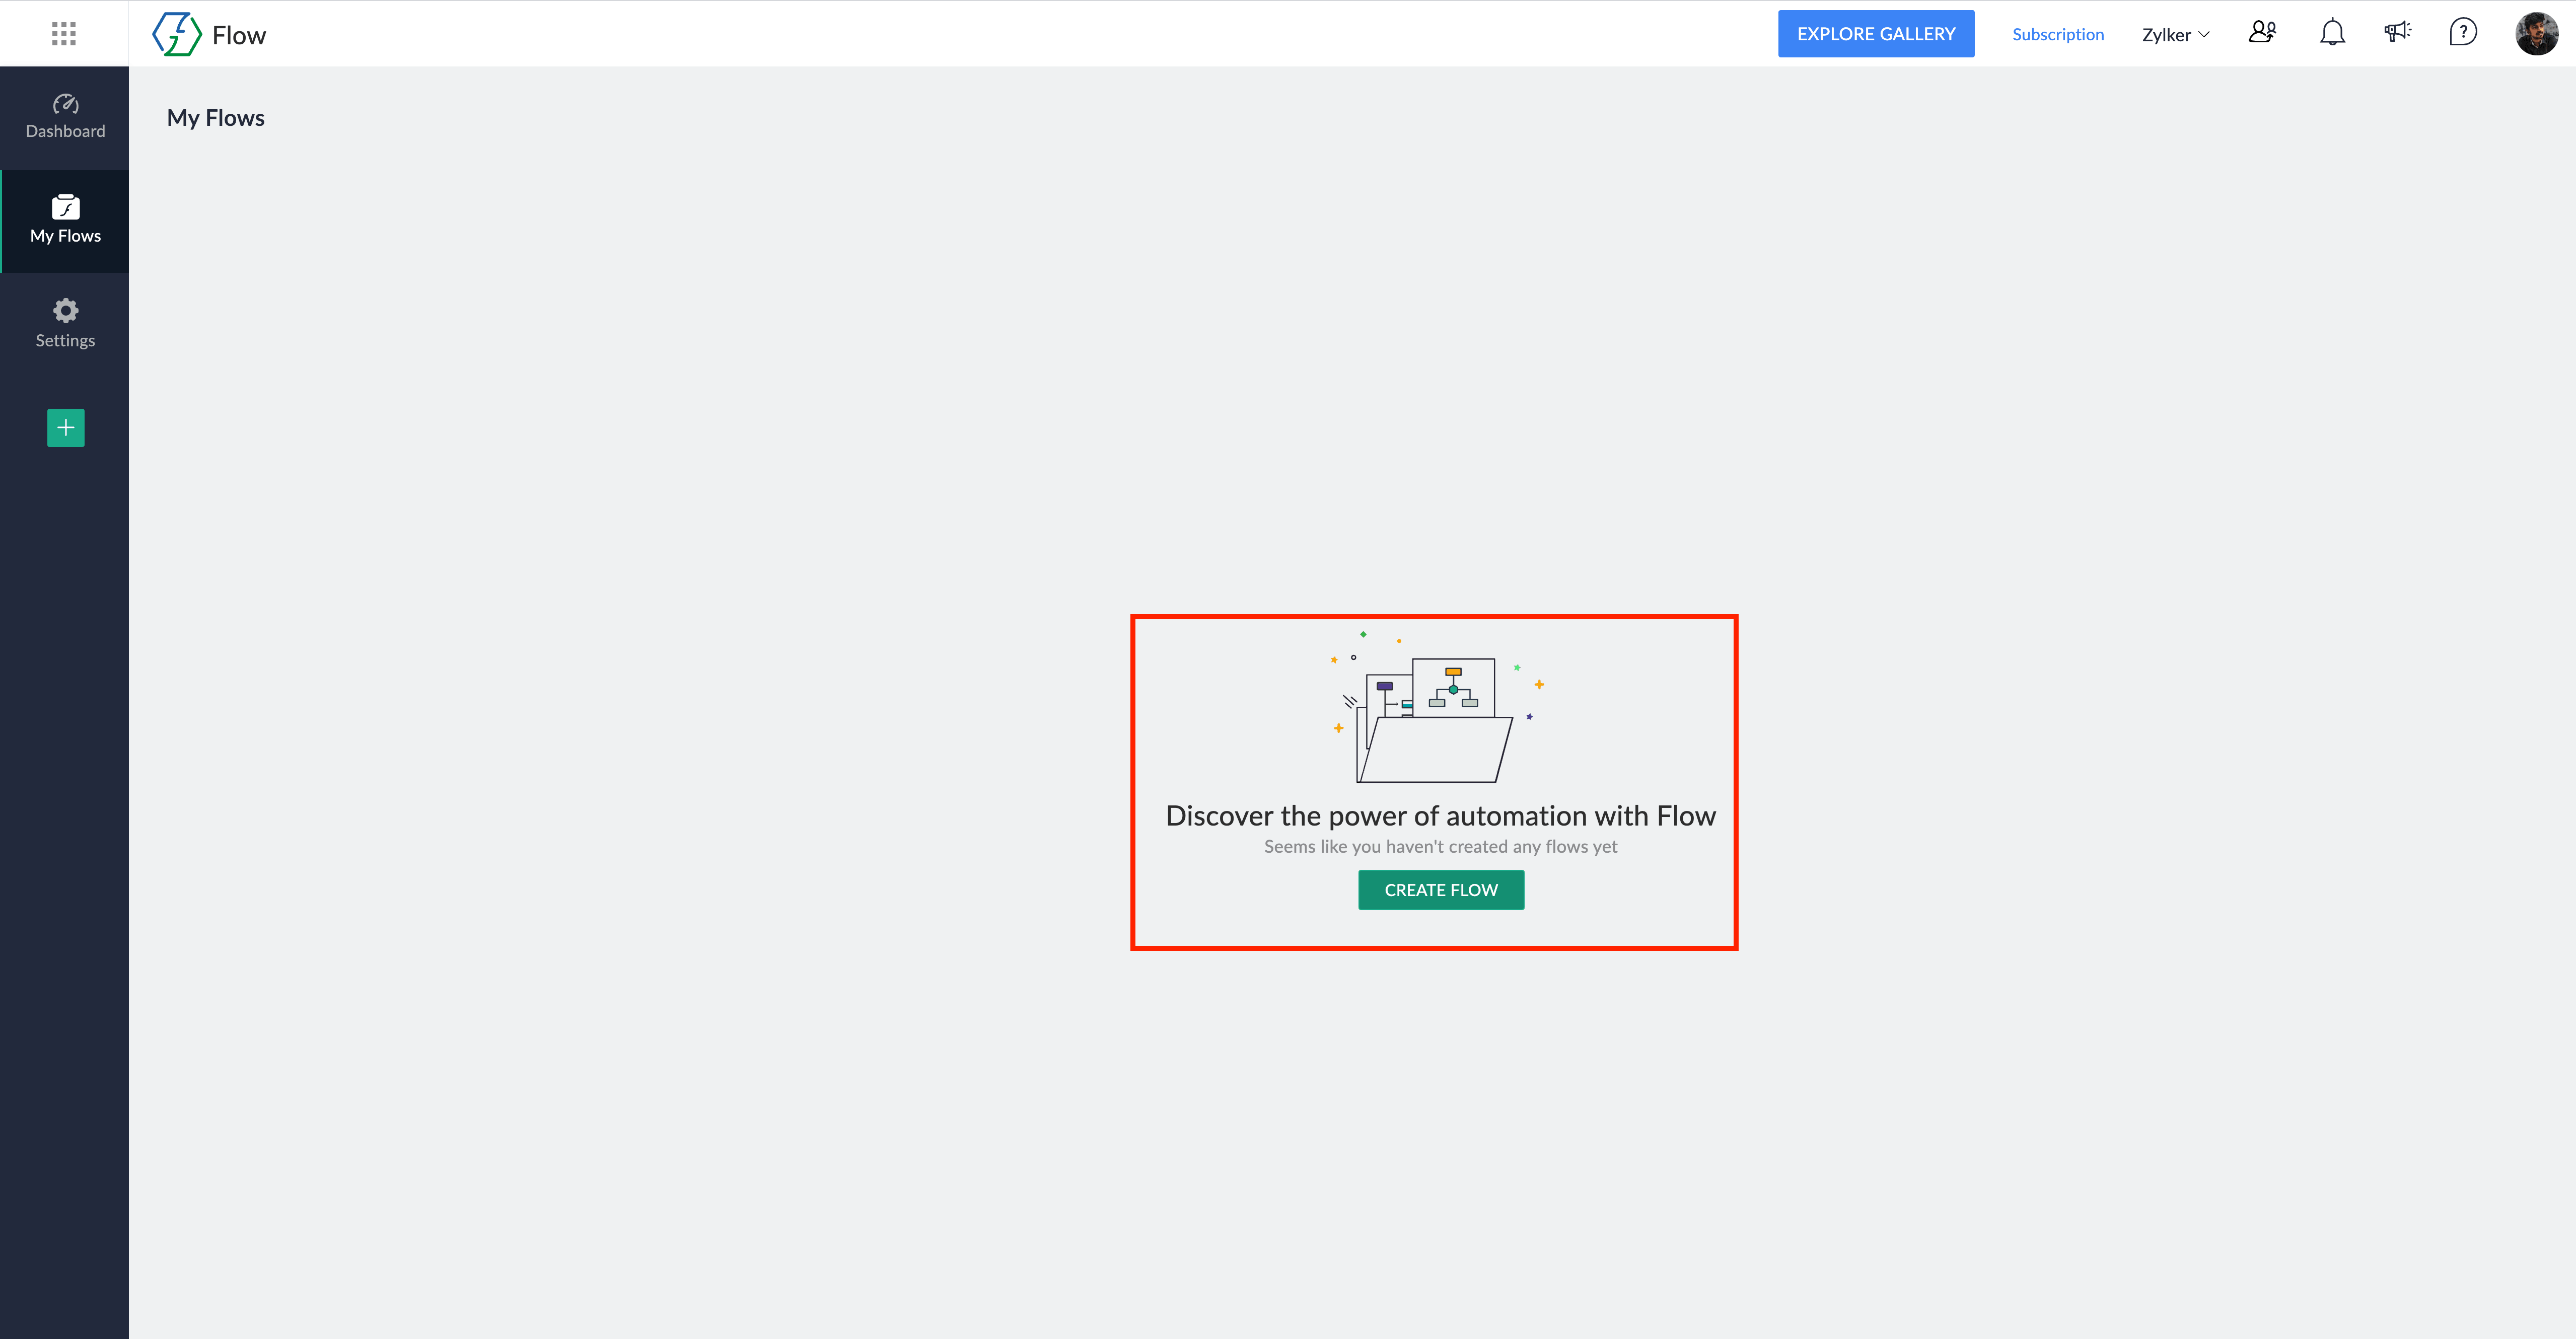
Task: Select the My Flows folder icon
Action: click(x=65, y=207)
